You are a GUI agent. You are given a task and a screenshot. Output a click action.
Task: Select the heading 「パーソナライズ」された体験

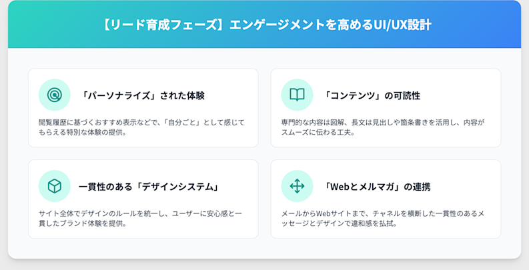point(142,95)
